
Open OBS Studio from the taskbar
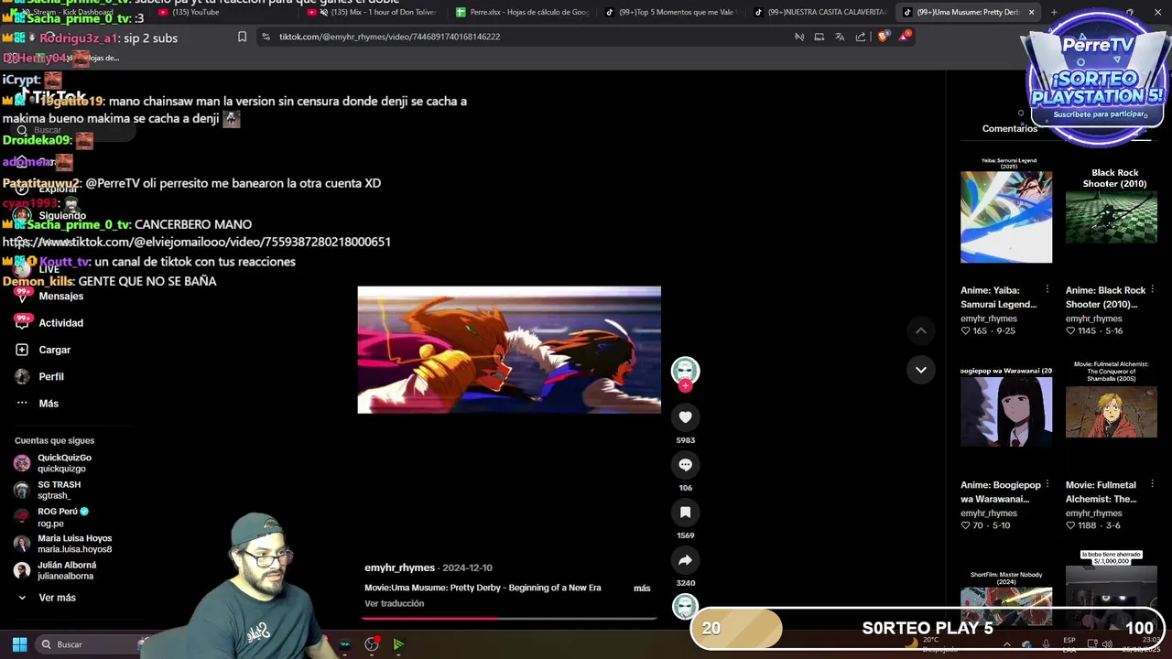point(372,644)
